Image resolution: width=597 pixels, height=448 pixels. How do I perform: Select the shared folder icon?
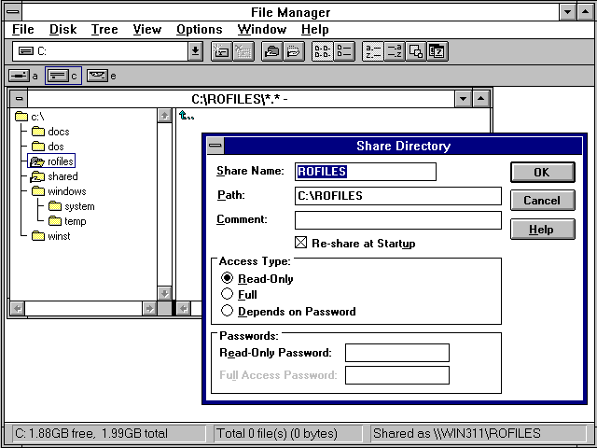[37, 176]
